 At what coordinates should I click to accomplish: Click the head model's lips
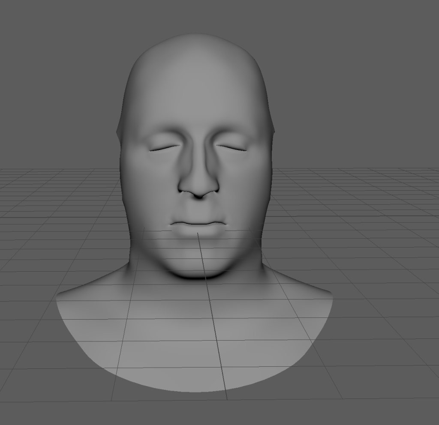(x=198, y=228)
